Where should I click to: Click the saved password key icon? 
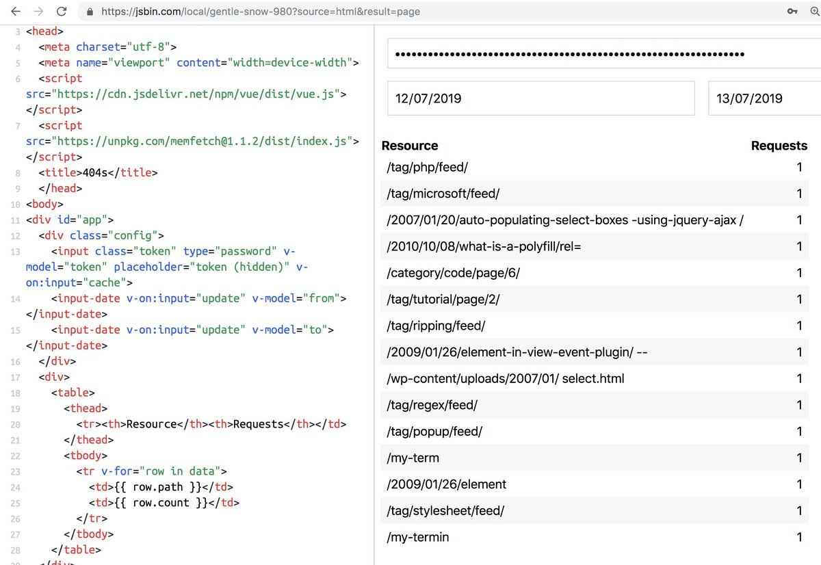point(792,12)
